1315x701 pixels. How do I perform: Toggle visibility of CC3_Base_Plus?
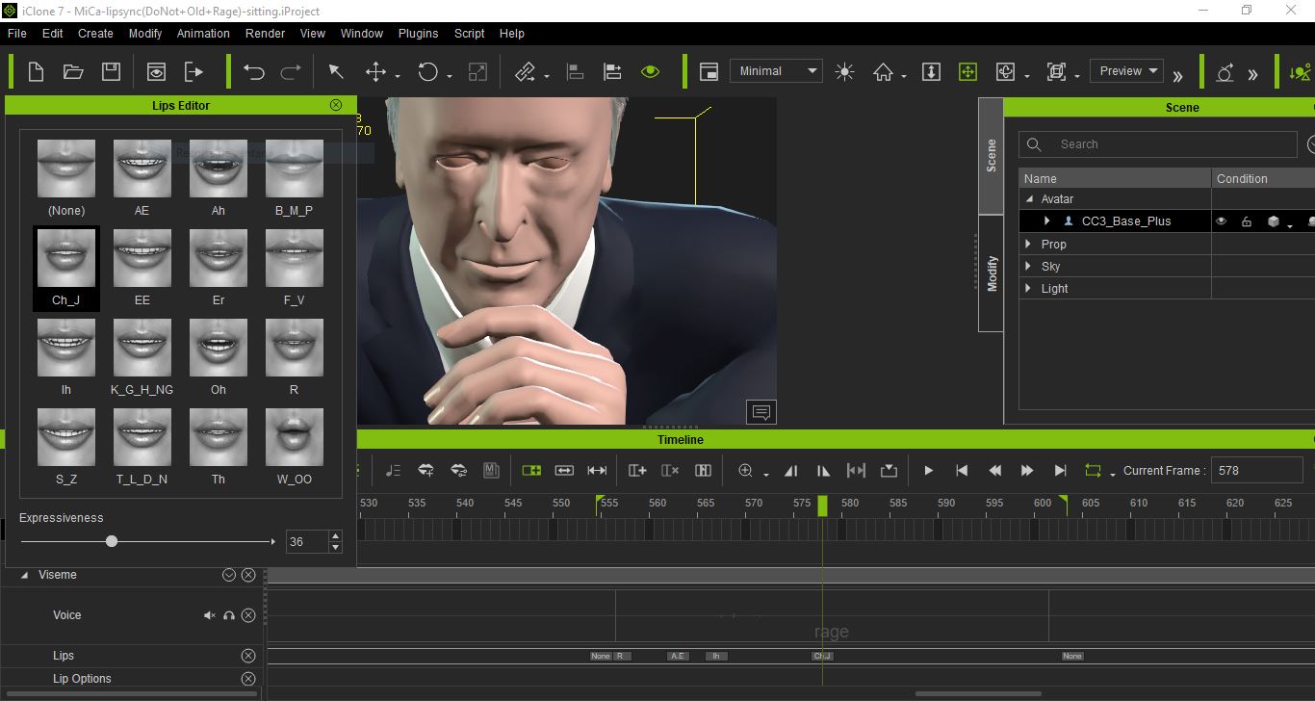coord(1222,221)
